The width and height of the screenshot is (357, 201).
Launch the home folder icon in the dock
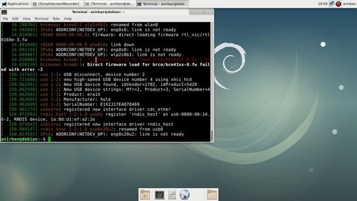145,195
